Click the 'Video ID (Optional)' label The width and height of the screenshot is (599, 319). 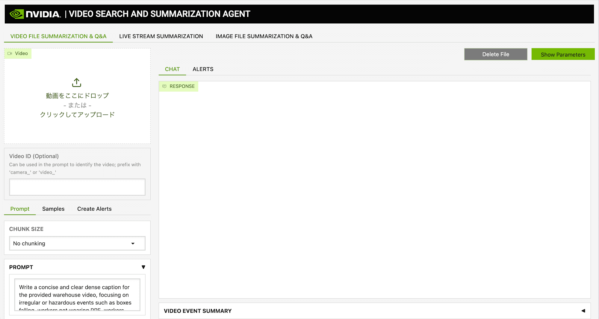(34, 156)
